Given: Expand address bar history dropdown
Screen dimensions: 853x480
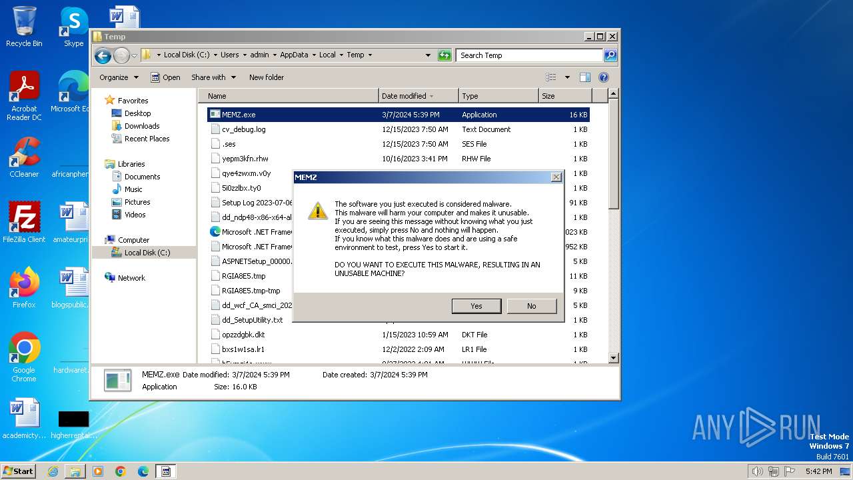Looking at the screenshot, I should coord(428,55).
